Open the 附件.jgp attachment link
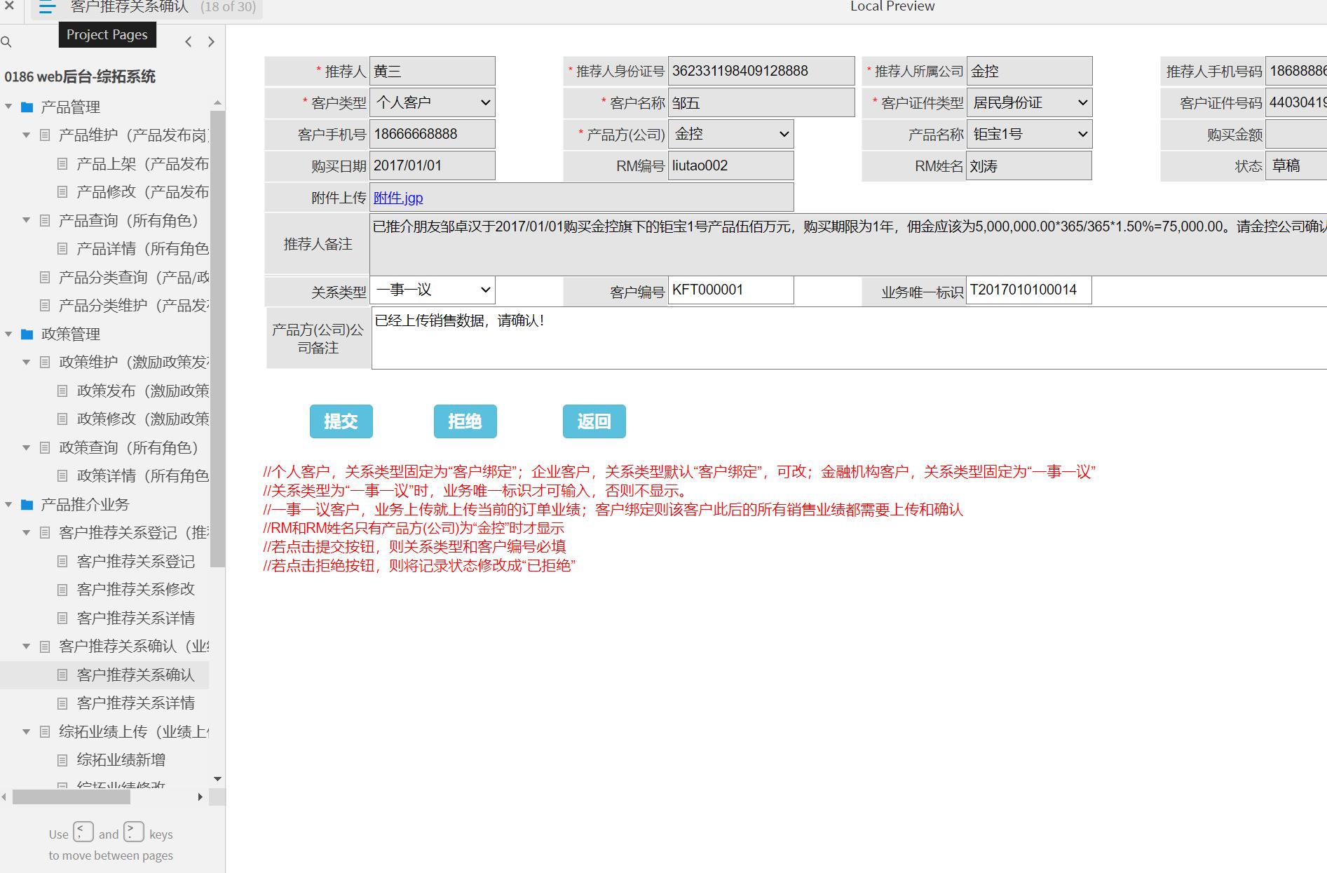The height and width of the screenshot is (873, 1327). [398, 198]
